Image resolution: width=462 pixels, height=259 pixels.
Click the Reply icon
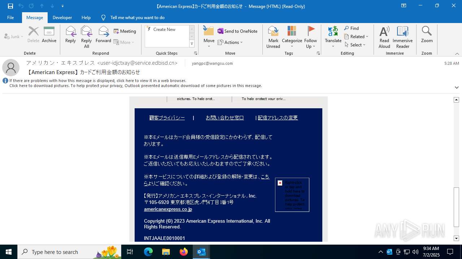coord(71,35)
